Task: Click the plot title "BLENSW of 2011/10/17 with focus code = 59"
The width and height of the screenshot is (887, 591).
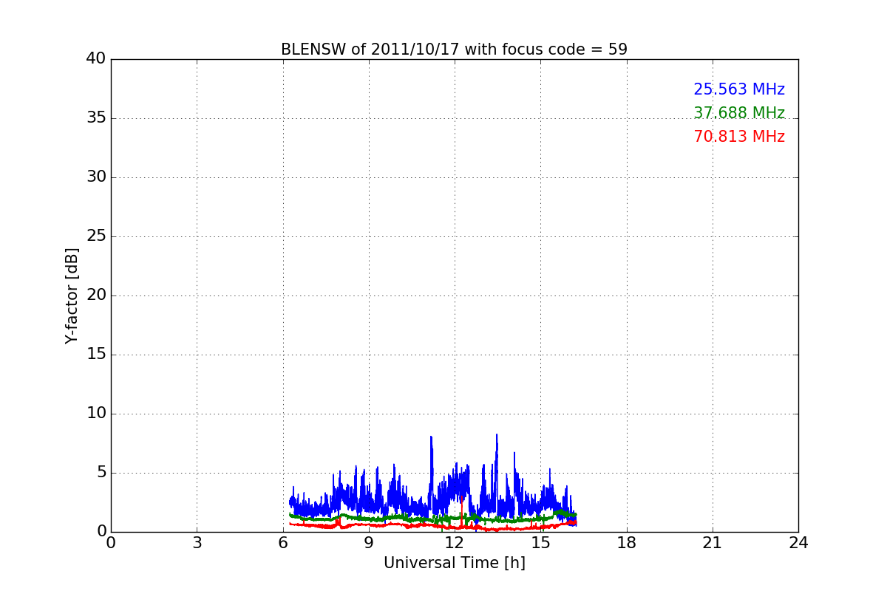Action: pos(454,49)
